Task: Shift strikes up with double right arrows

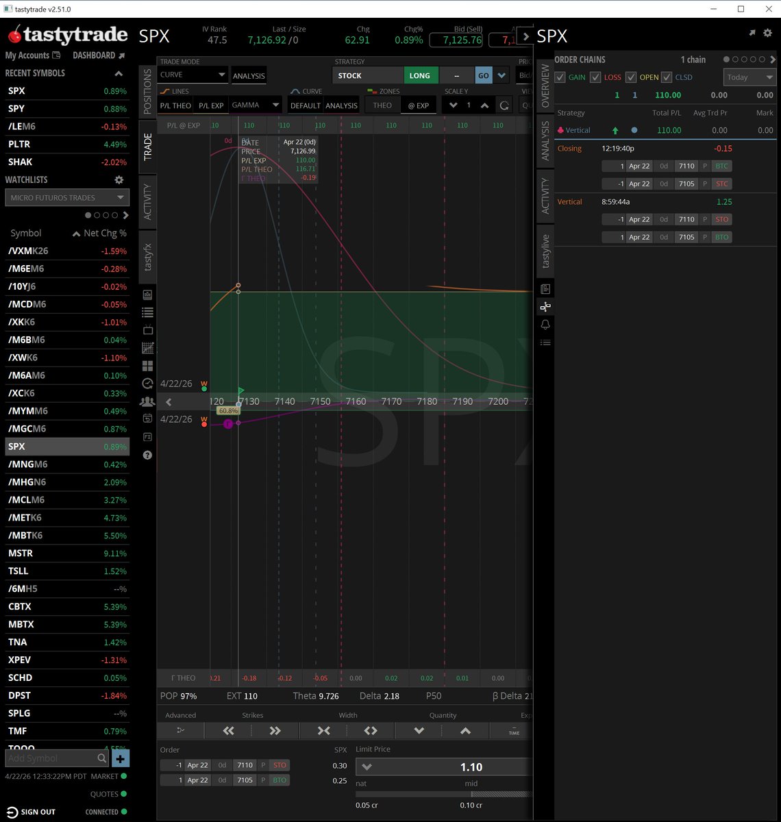Action: click(x=275, y=731)
